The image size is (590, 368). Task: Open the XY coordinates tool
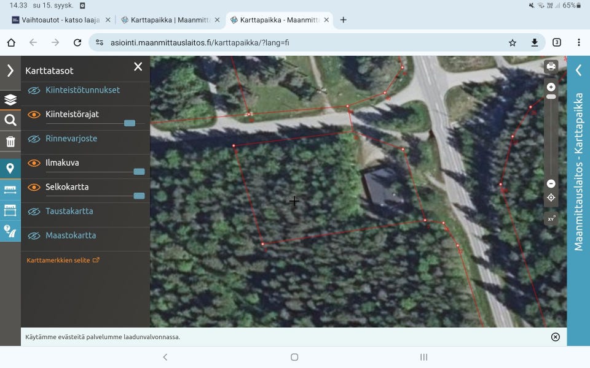551,218
